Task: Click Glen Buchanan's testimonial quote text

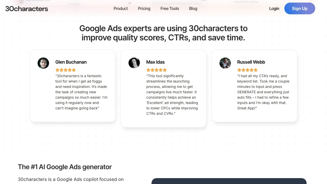Action: coord(81,92)
